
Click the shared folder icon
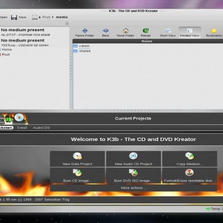tap(75, 51)
